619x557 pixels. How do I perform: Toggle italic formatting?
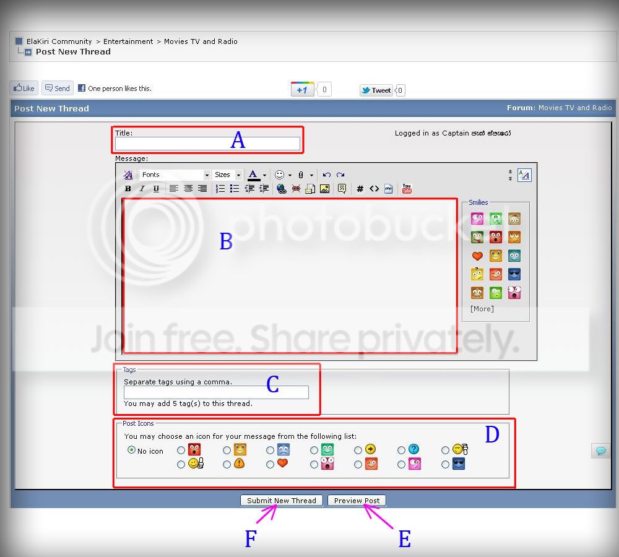click(x=142, y=189)
